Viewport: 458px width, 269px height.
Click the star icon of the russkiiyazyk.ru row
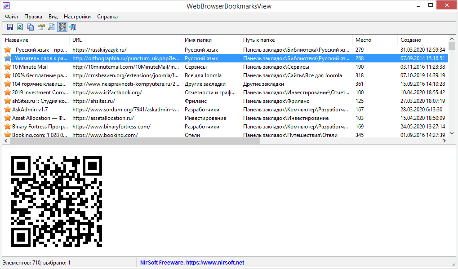coord(8,50)
